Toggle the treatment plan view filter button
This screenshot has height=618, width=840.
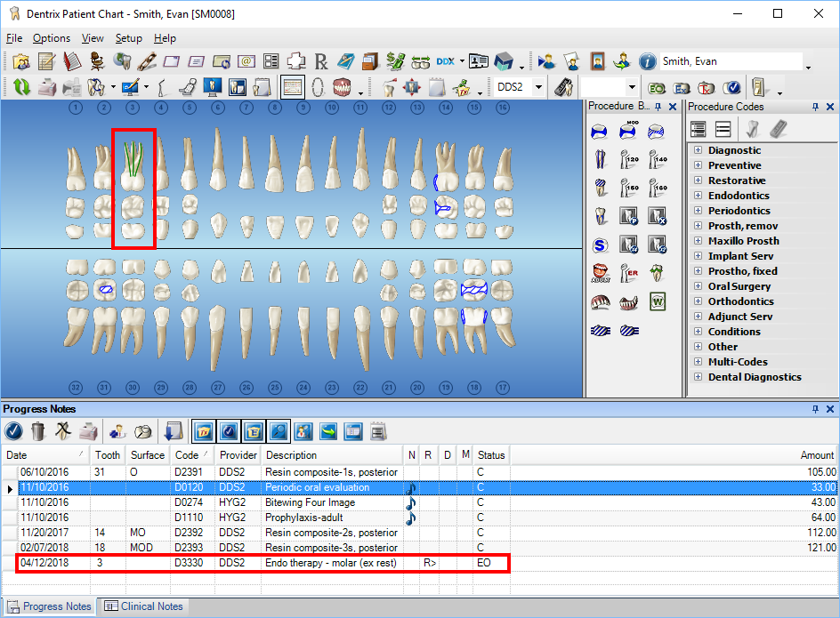point(202,431)
